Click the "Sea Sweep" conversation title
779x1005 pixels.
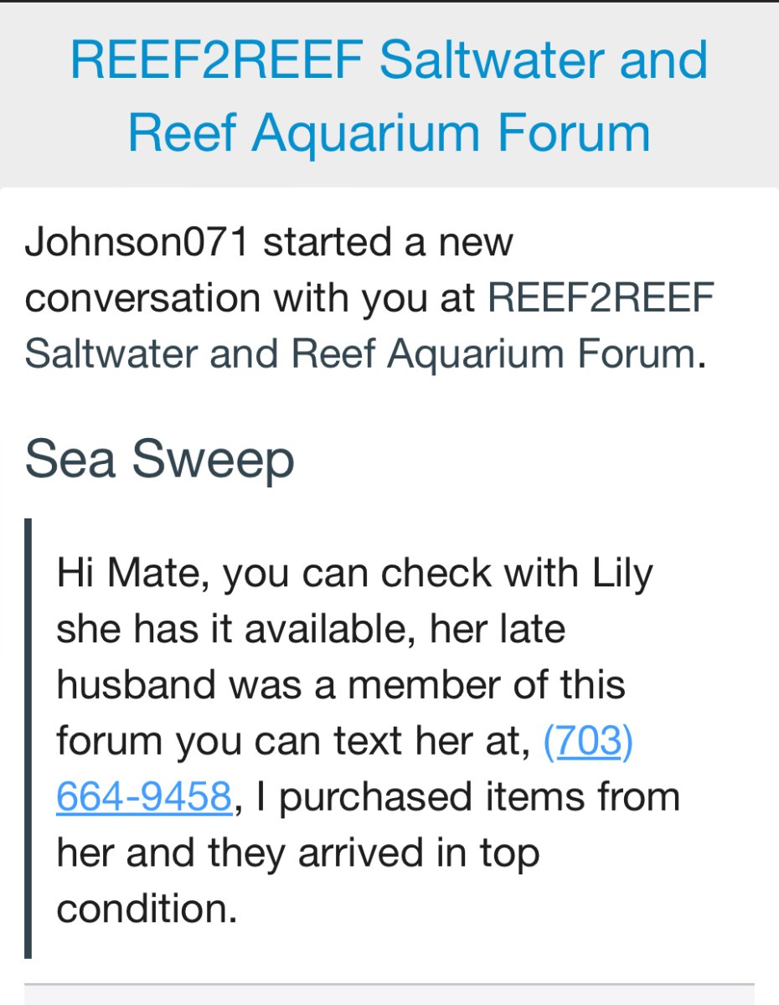pos(159,459)
